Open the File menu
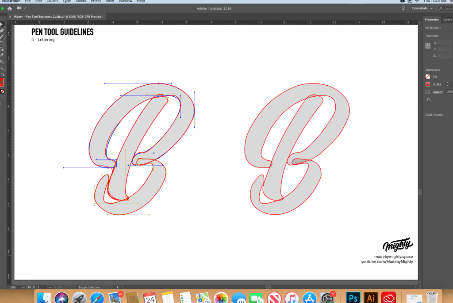Screen dimensions: 453x303 coord(28,1)
